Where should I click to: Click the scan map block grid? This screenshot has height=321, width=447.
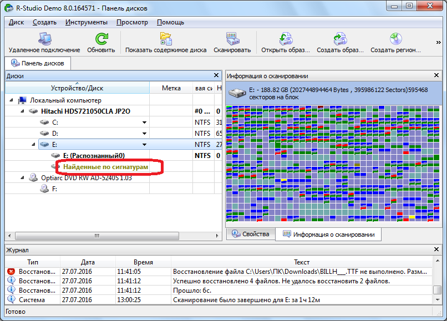(x=333, y=164)
